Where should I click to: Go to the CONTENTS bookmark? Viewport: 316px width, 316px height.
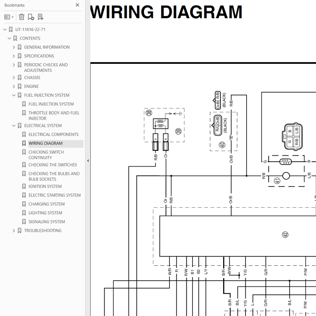click(30, 38)
